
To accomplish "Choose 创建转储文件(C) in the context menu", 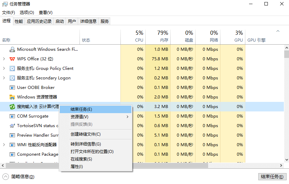I will point(96,134).
